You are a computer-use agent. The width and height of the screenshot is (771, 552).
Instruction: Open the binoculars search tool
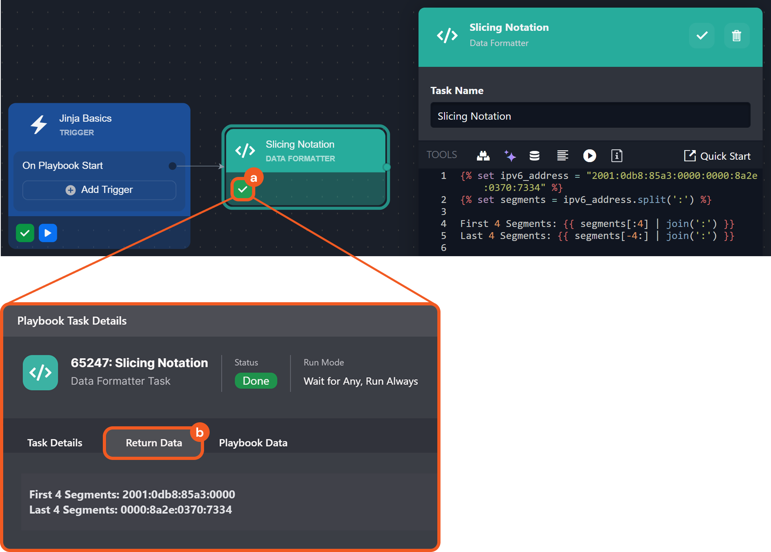coord(483,156)
